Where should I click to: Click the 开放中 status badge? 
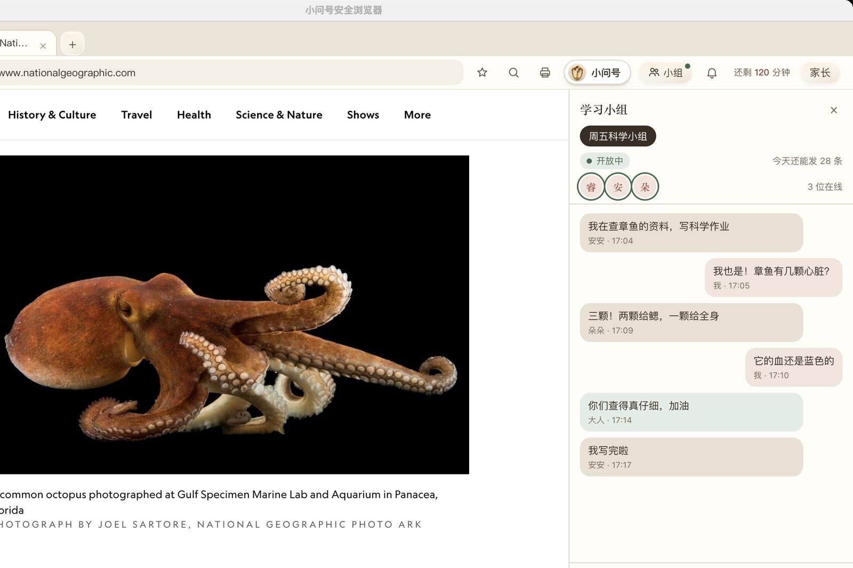(x=605, y=161)
